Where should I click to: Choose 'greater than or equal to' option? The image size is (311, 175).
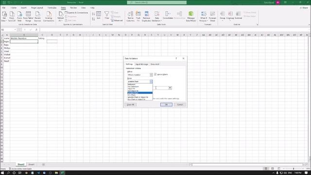140,97
